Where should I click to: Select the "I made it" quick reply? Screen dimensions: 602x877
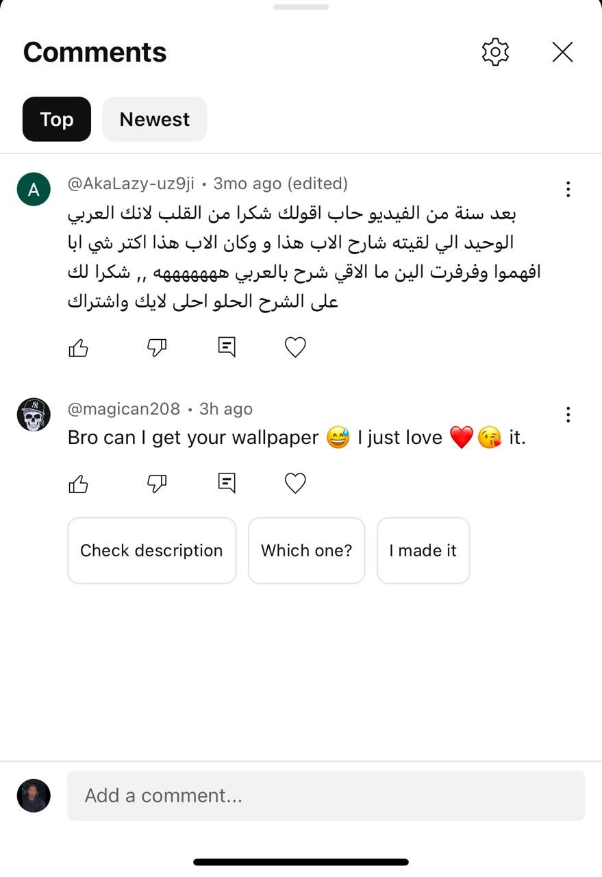pos(423,550)
